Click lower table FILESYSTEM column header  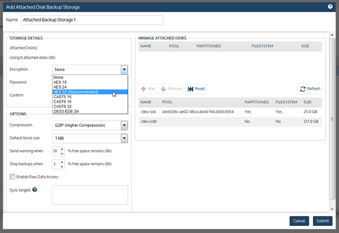pyautogui.click(x=287, y=102)
